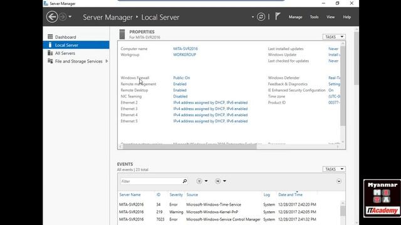The width and height of the screenshot is (401, 225).
Task: Click the Dashboard grid icon
Action: pos(50,37)
